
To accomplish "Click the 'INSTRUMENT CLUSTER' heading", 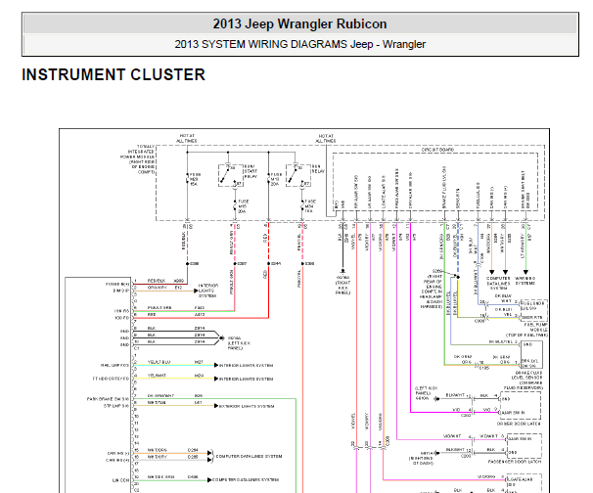I will (x=114, y=74).
